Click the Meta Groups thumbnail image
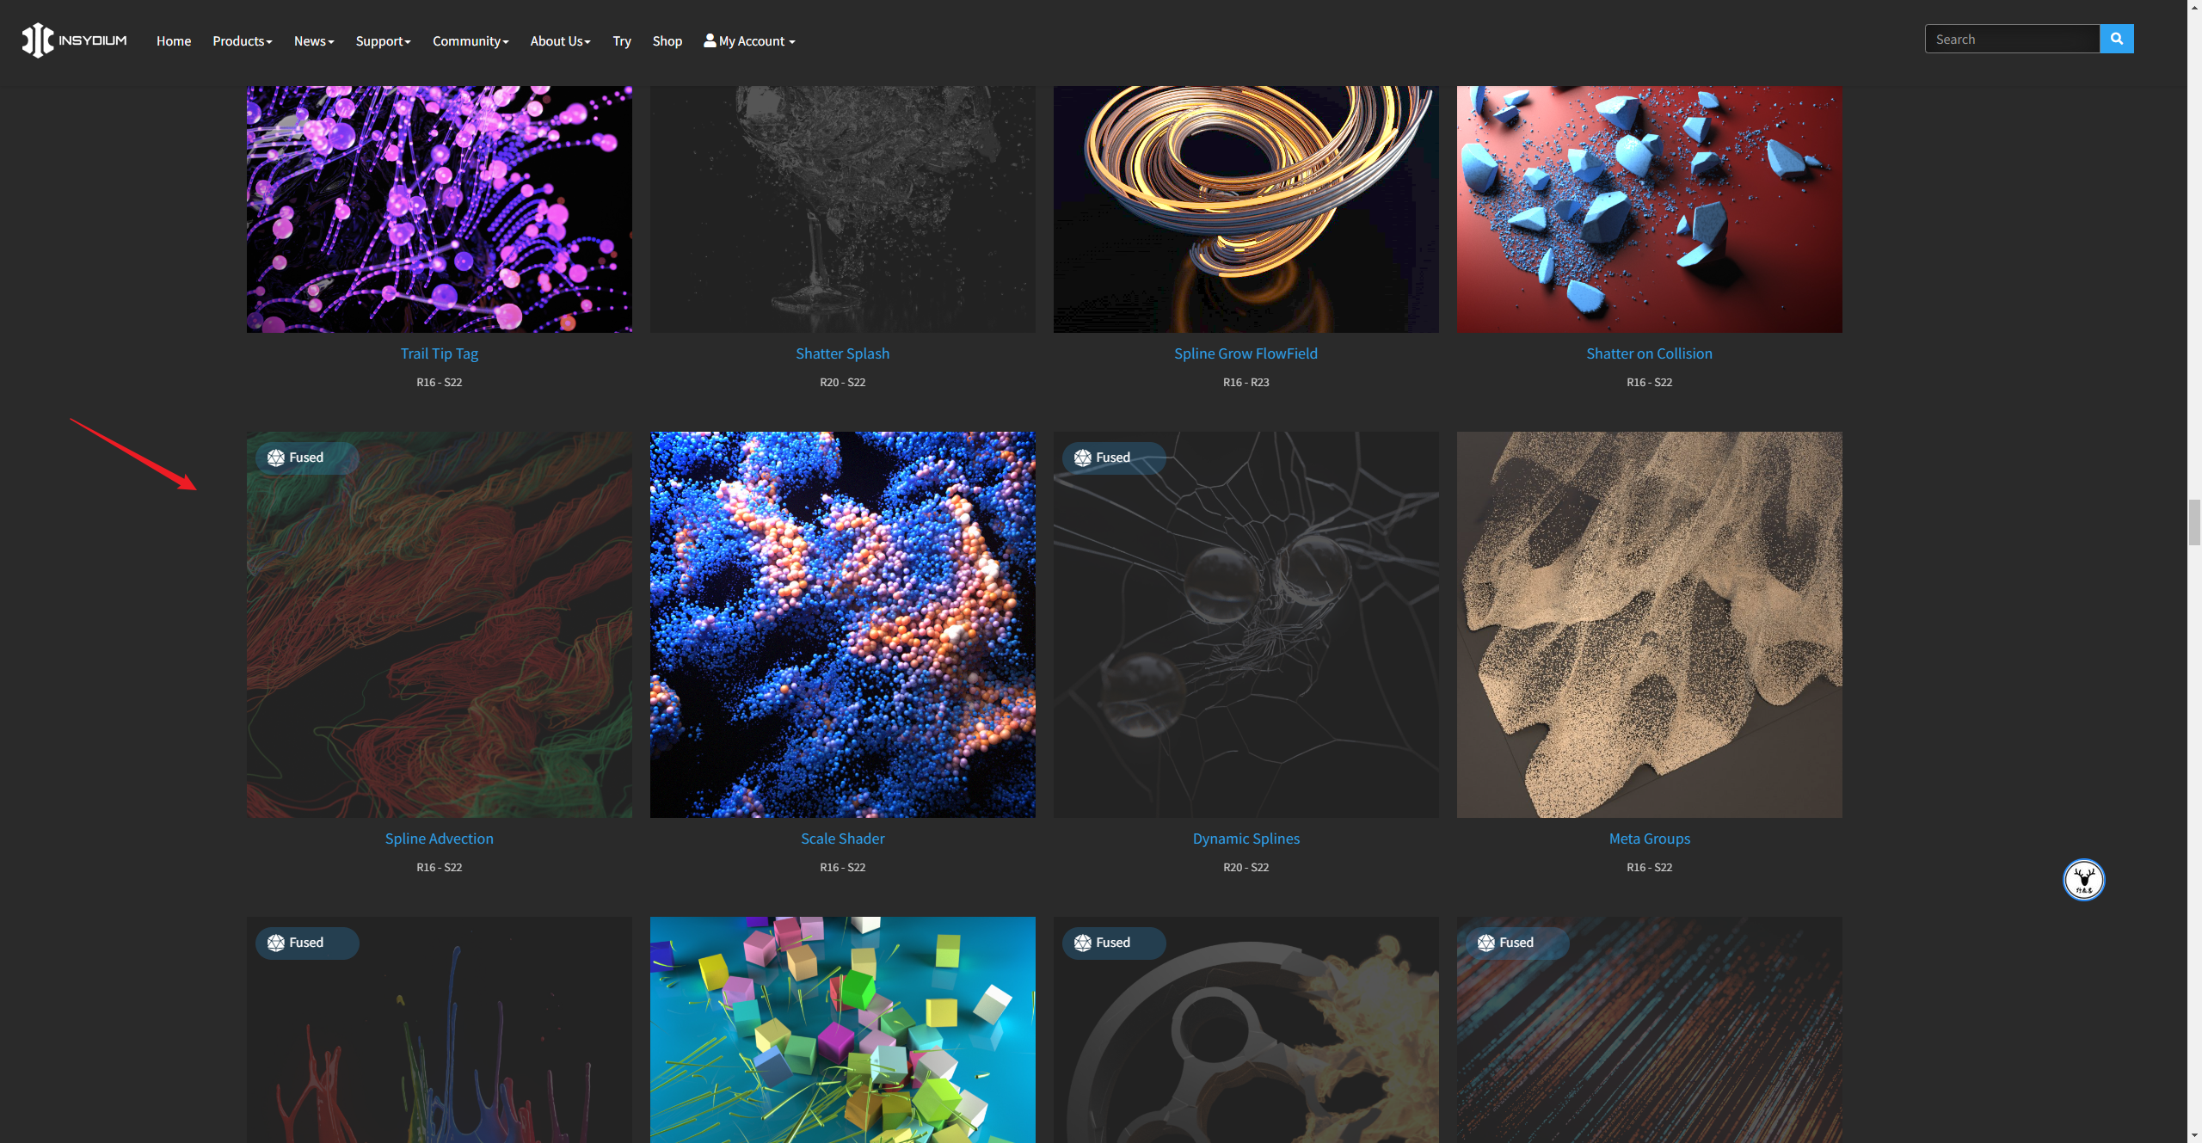Image resolution: width=2202 pixels, height=1143 pixels. (x=1649, y=624)
